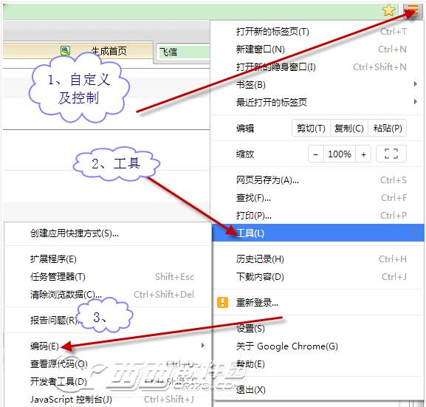
Task: Select 网页另存为(A)...
Action: coord(317,180)
